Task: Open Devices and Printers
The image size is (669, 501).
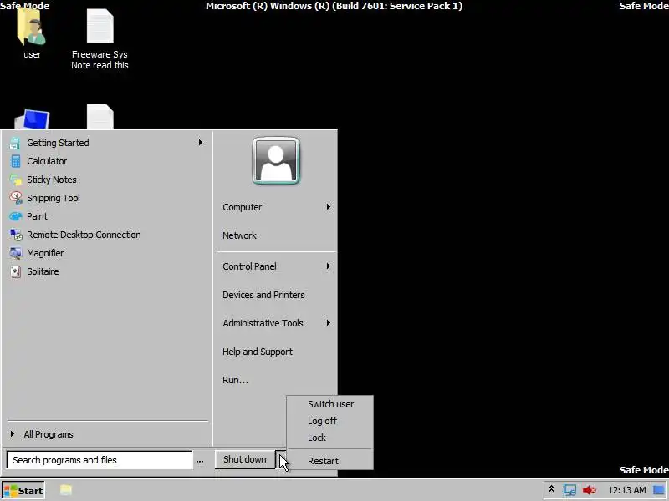Action: tap(263, 295)
